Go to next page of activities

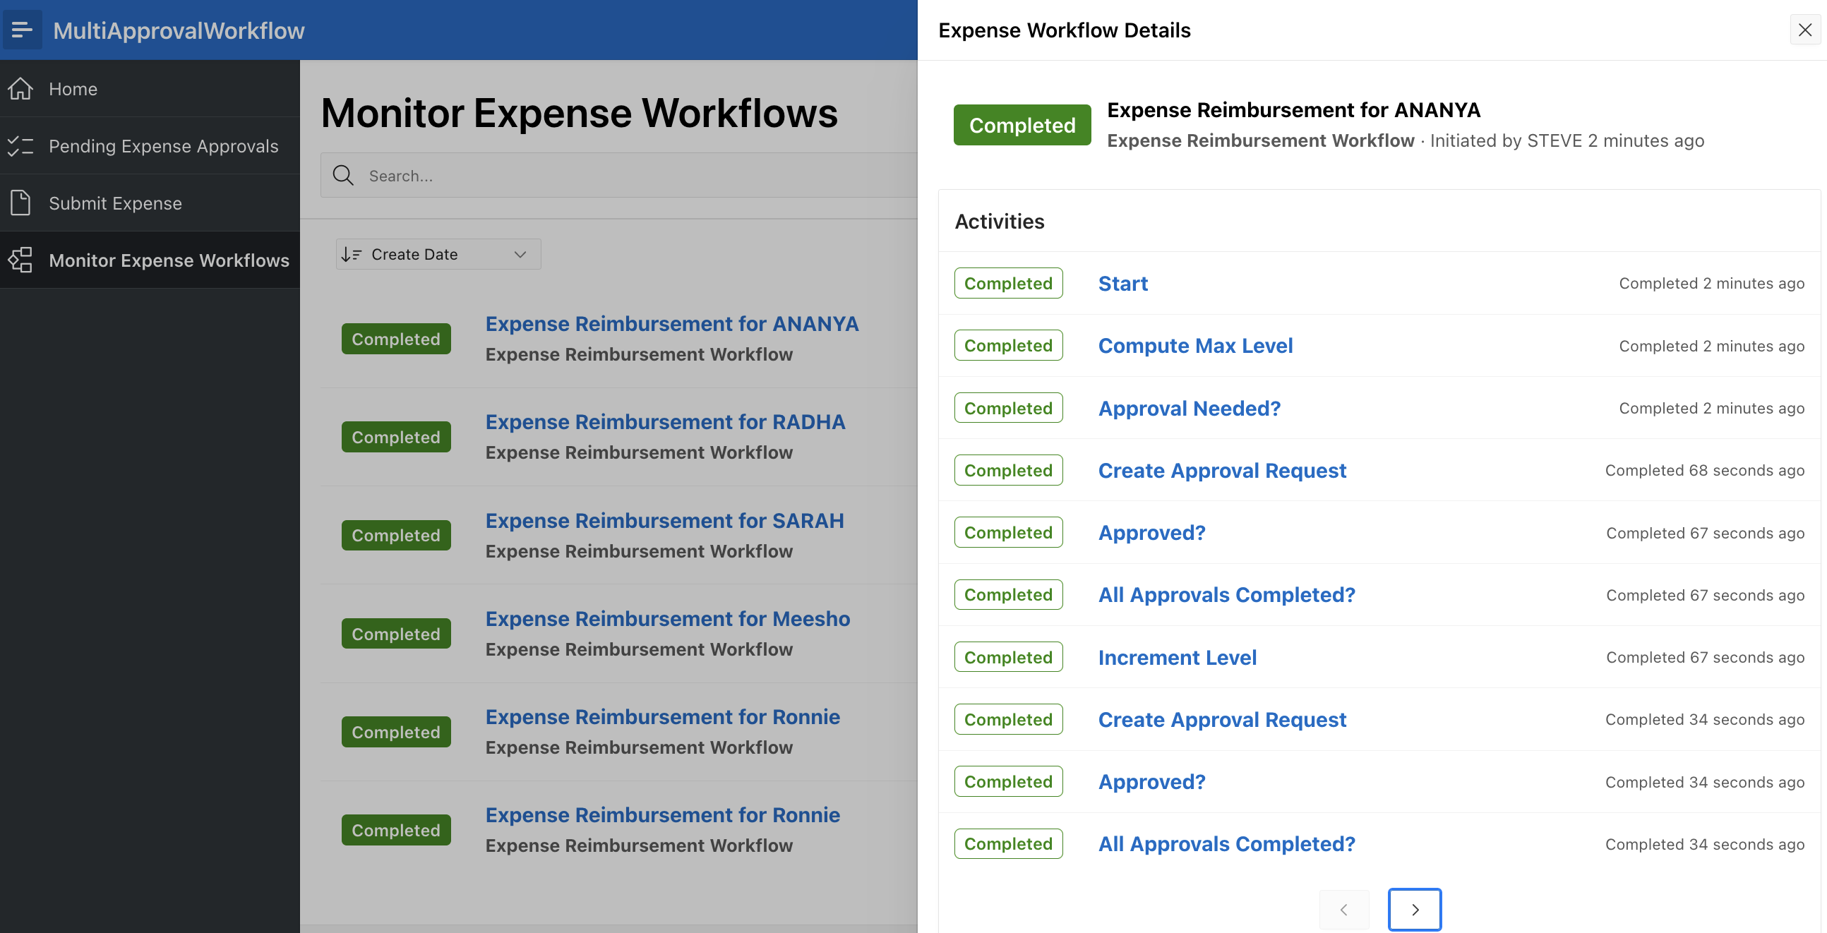(x=1414, y=909)
